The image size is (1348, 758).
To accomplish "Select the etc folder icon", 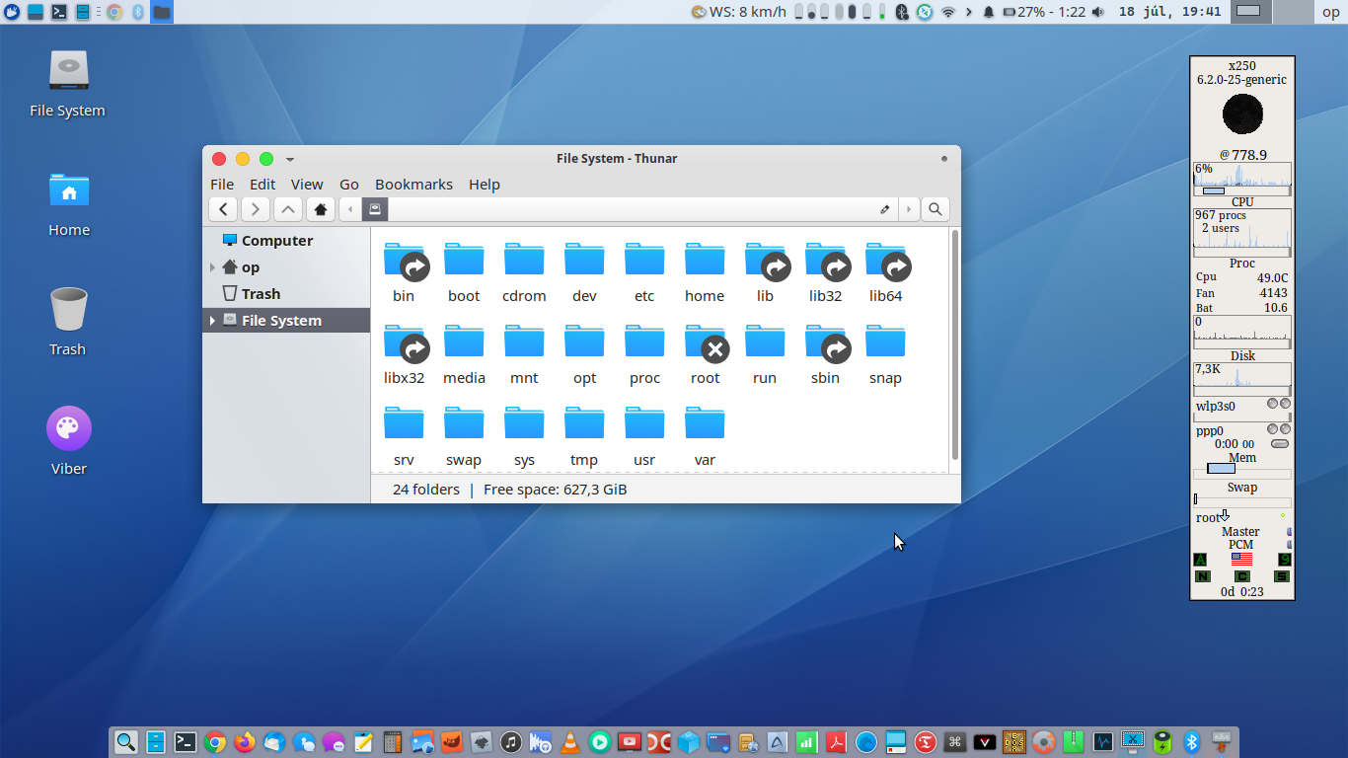I will [x=644, y=262].
